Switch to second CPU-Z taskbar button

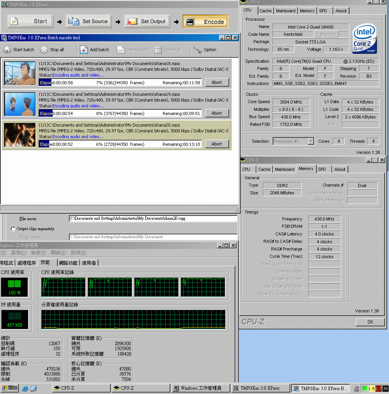click(x=141, y=388)
